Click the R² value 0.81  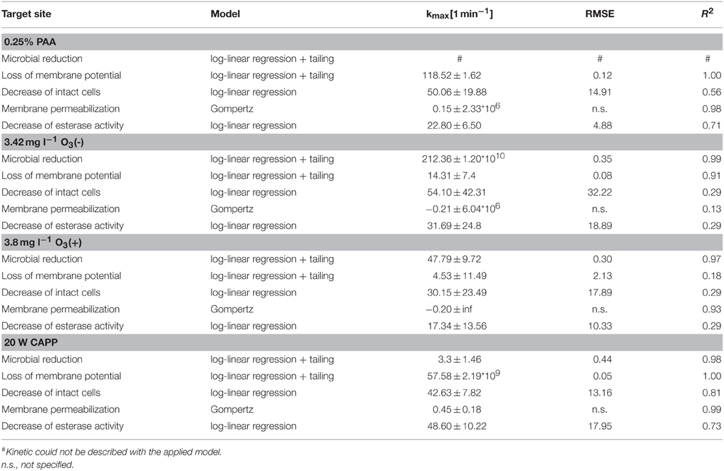coord(712,393)
